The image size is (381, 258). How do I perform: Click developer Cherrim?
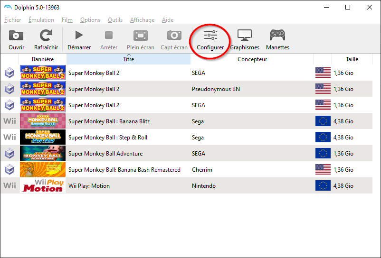click(x=202, y=169)
